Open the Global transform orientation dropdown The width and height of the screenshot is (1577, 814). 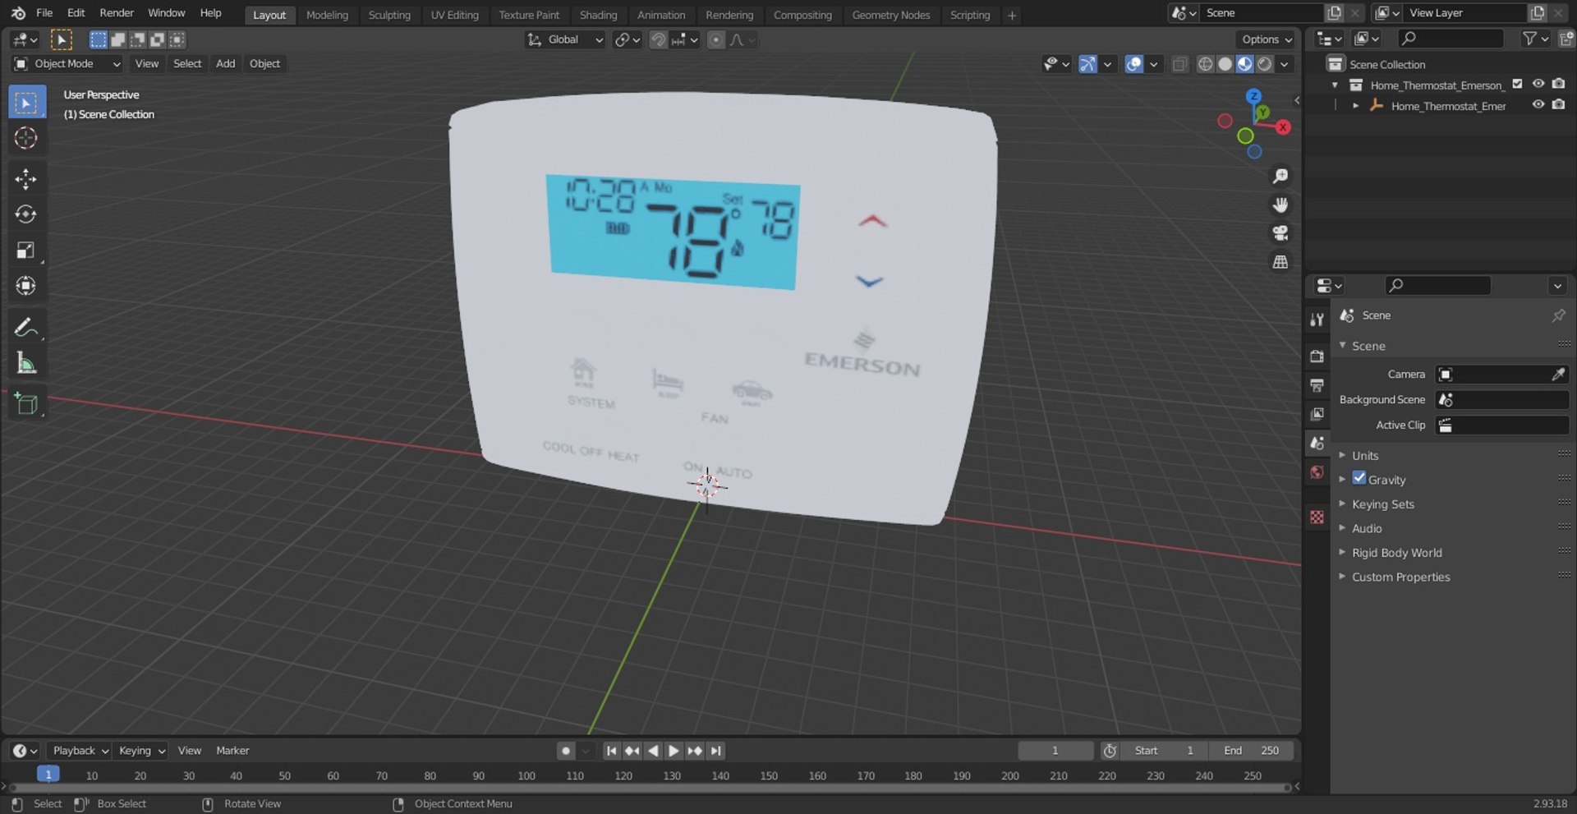coord(565,39)
